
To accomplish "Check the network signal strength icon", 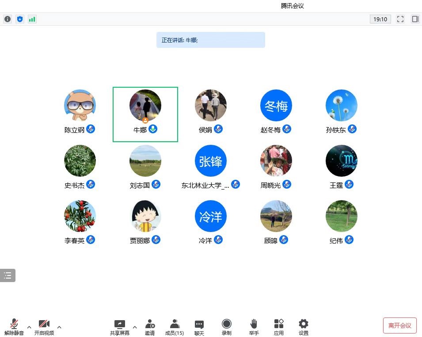I will pos(32,19).
